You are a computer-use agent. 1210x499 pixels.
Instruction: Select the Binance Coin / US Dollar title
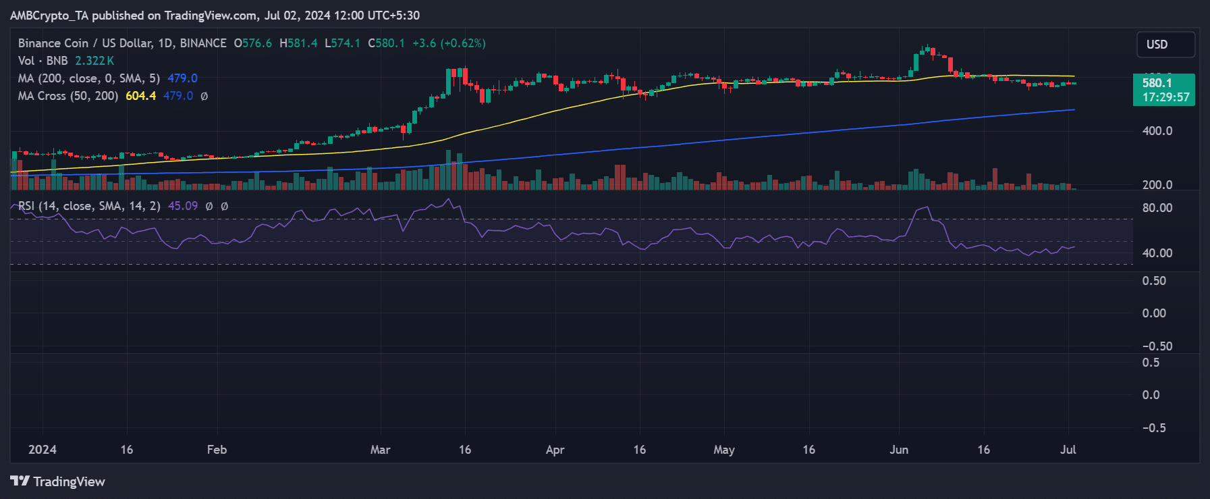coord(122,43)
